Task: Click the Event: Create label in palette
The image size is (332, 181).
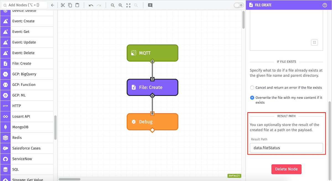Action: tap(24, 21)
